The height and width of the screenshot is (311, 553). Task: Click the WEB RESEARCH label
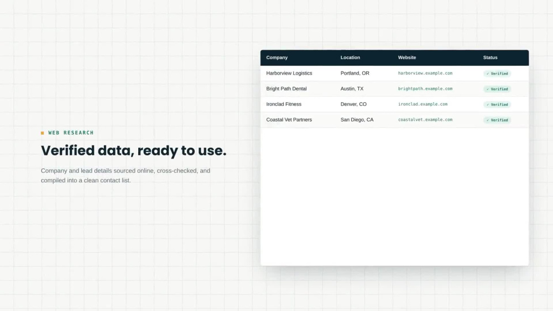[x=71, y=133]
